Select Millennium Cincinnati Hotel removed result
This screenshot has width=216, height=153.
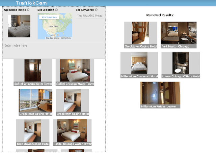tap(139, 63)
